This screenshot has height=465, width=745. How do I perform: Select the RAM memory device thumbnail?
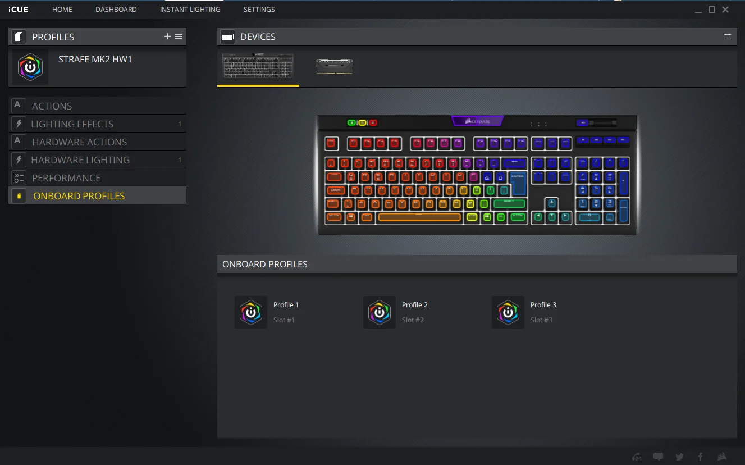pos(335,66)
